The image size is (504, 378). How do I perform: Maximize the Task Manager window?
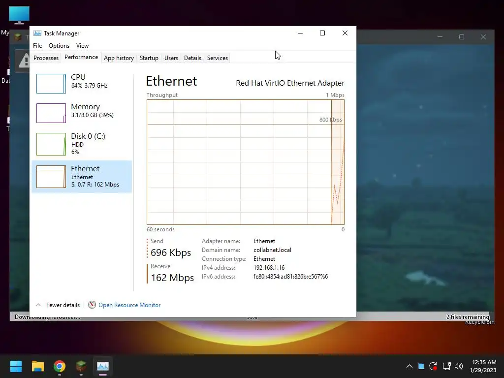point(322,33)
